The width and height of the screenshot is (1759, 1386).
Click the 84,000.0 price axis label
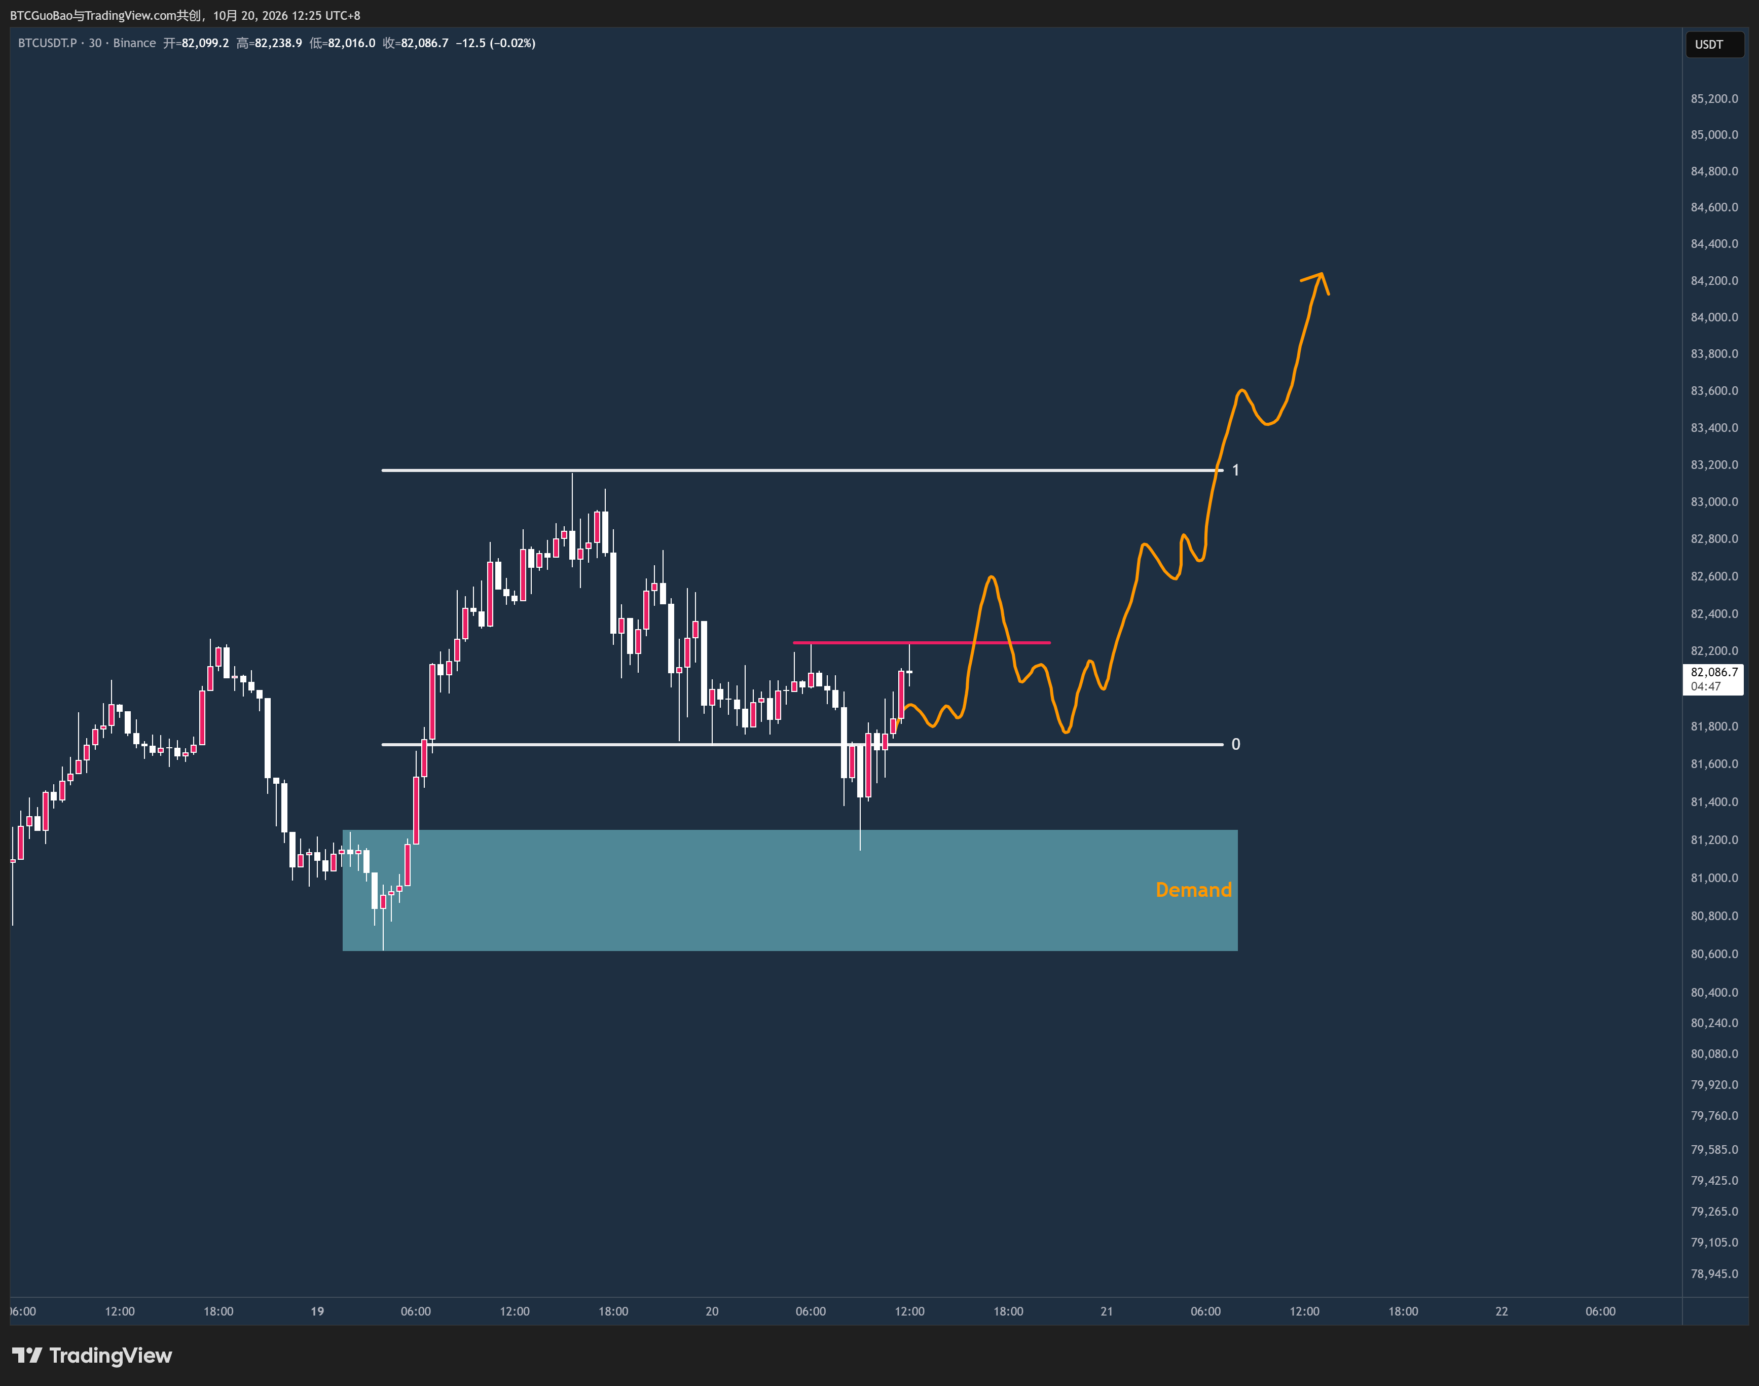(1714, 317)
